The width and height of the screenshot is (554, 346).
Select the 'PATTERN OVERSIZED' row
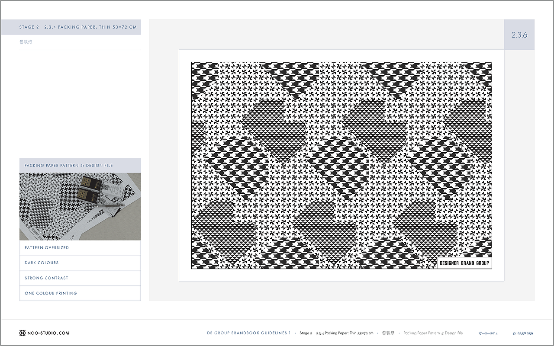(x=80, y=248)
